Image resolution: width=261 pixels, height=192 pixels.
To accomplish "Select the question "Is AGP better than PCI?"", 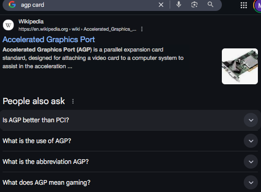I will (36, 120).
